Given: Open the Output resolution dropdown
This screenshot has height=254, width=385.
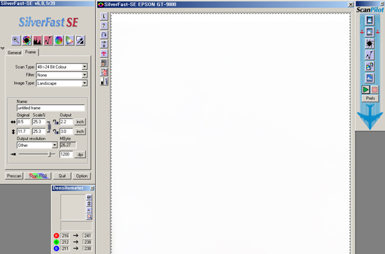Looking at the screenshot, I should (55, 146).
